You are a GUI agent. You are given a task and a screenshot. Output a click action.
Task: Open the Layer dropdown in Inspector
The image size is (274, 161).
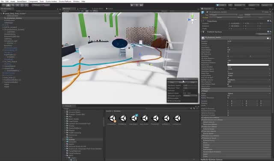click(257, 15)
